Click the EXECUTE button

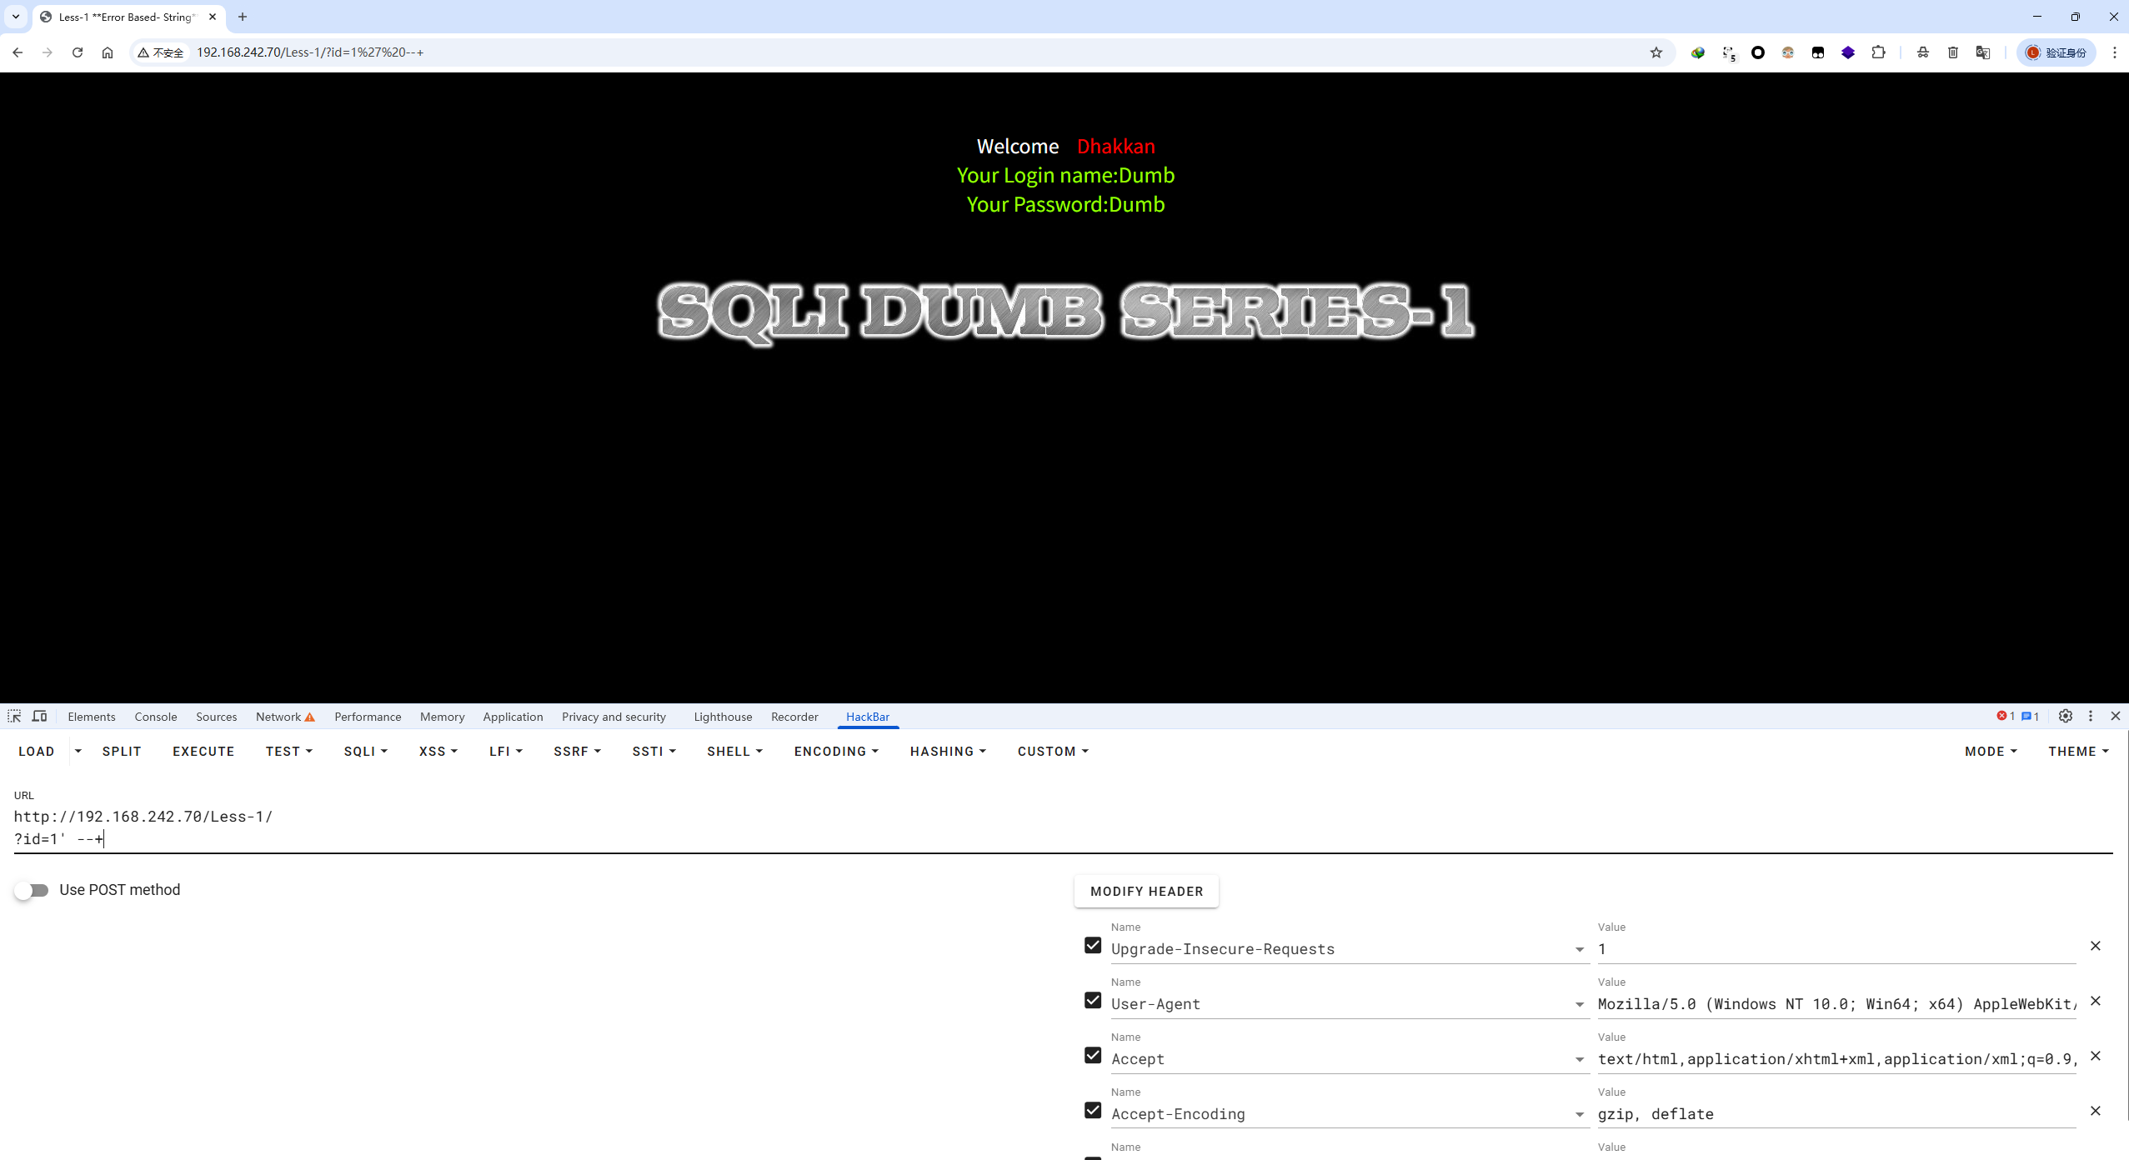click(203, 752)
